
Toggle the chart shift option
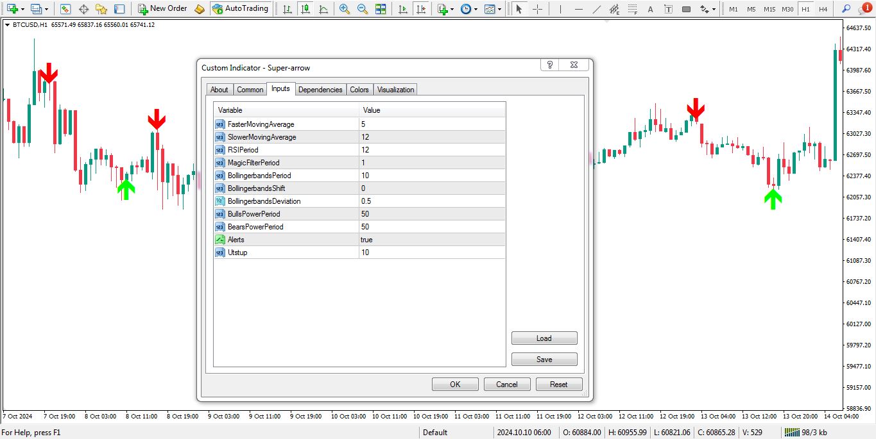point(420,9)
